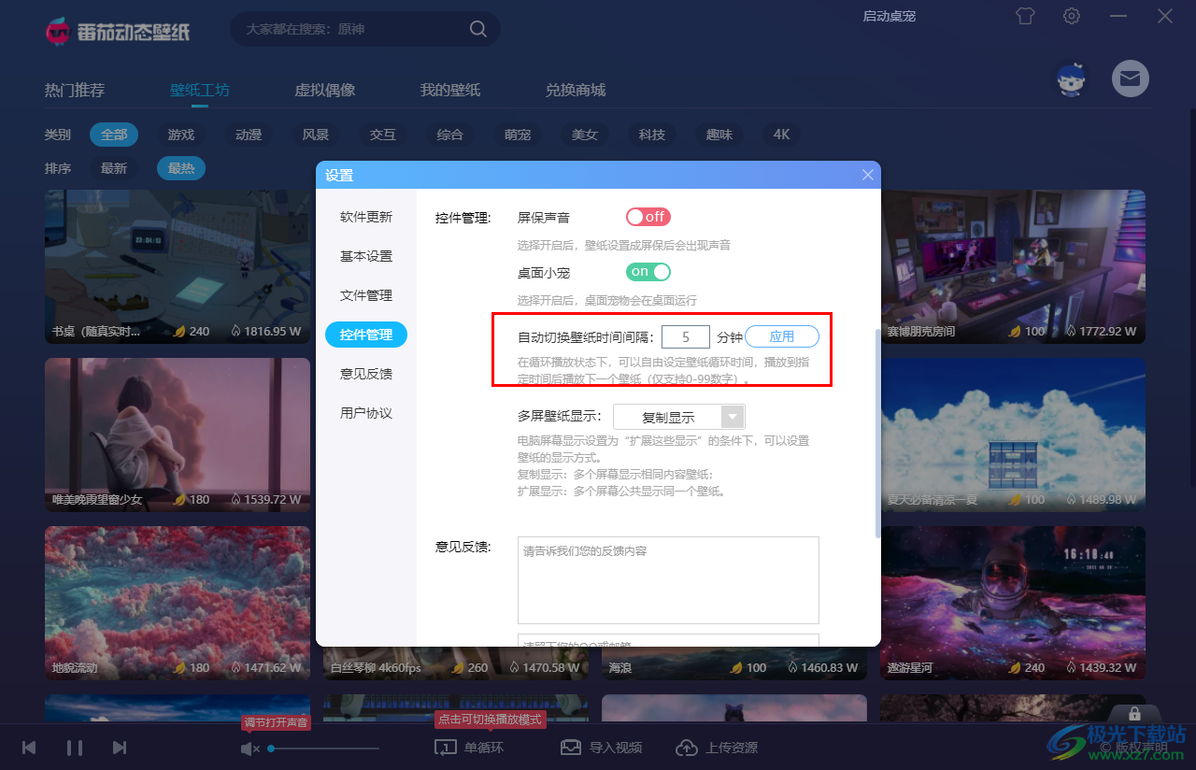
Task: Filter by 交互 category
Action: coord(383,135)
